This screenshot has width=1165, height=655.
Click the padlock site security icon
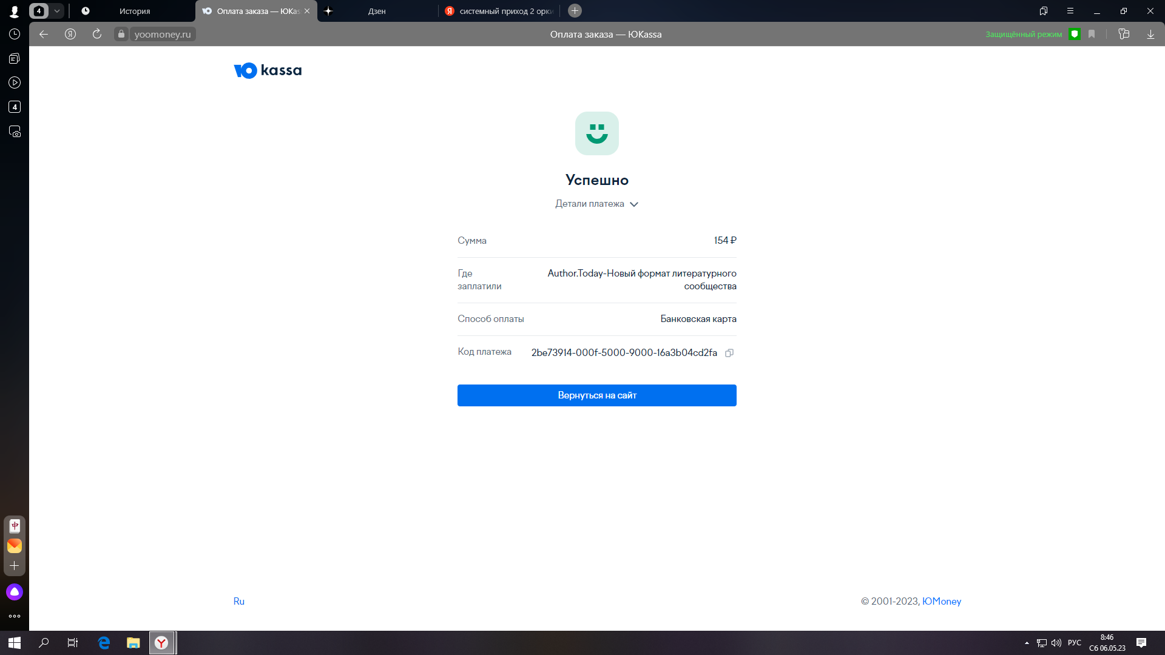click(x=121, y=35)
